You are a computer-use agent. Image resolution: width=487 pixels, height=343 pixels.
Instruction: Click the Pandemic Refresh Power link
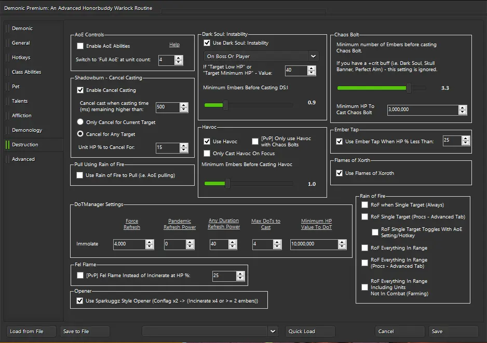click(x=180, y=224)
